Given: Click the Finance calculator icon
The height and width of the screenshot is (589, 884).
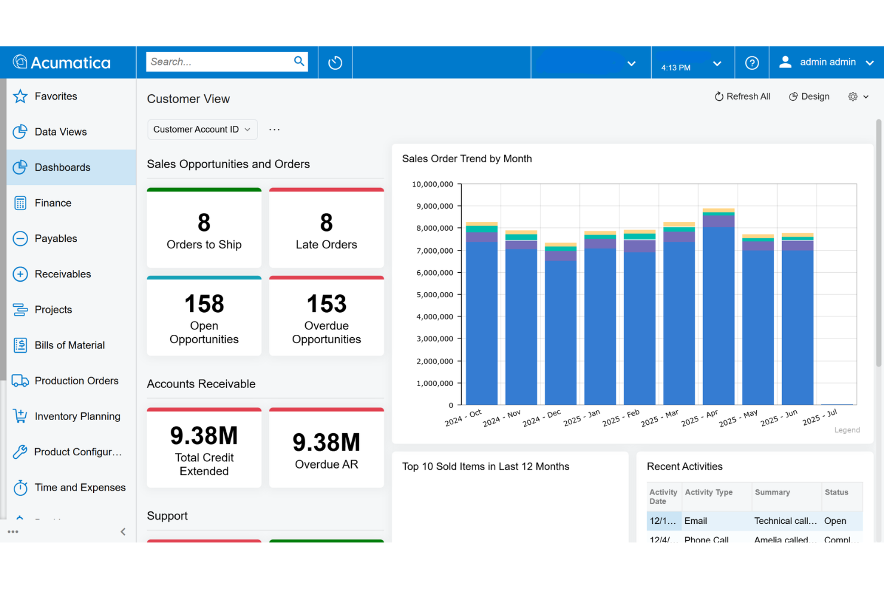Looking at the screenshot, I should pos(20,203).
